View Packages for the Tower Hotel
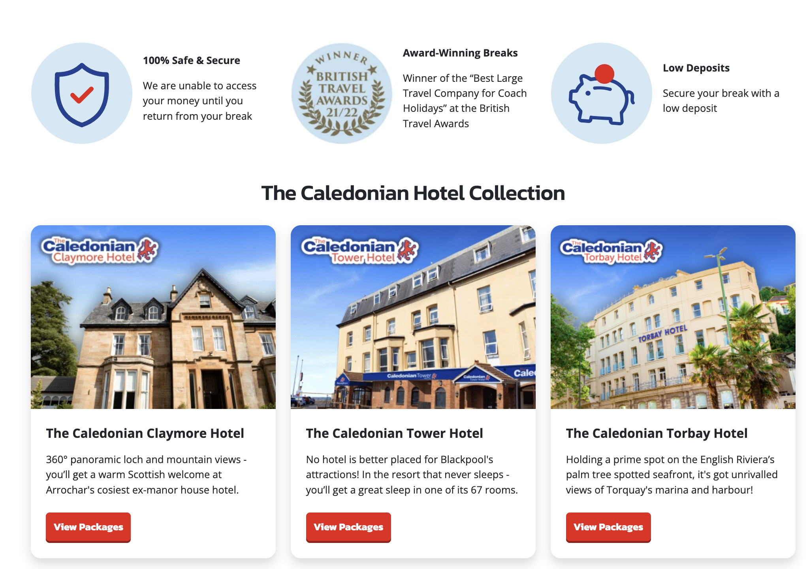Image resolution: width=809 pixels, height=569 pixels. [x=348, y=527]
